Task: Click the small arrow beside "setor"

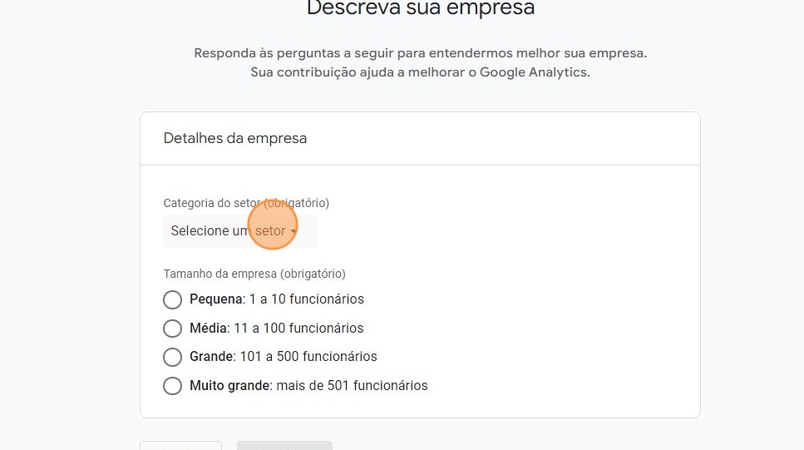Action: coord(293,232)
